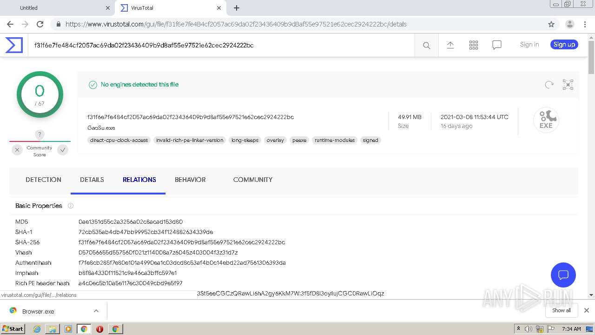
Task: Click Show all downloads button
Action: 562,310
